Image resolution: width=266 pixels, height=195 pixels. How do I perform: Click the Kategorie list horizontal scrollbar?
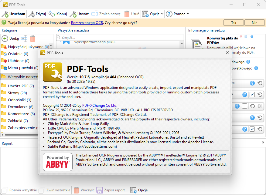(21, 135)
